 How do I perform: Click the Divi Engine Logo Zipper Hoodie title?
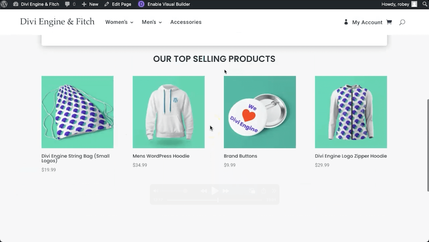click(x=351, y=156)
